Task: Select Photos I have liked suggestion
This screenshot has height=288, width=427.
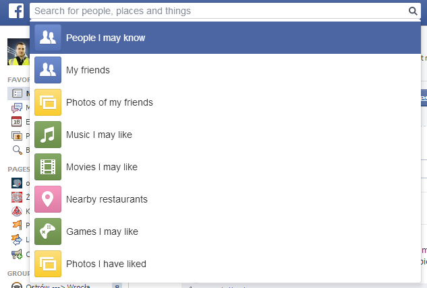Action: point(225,264)
